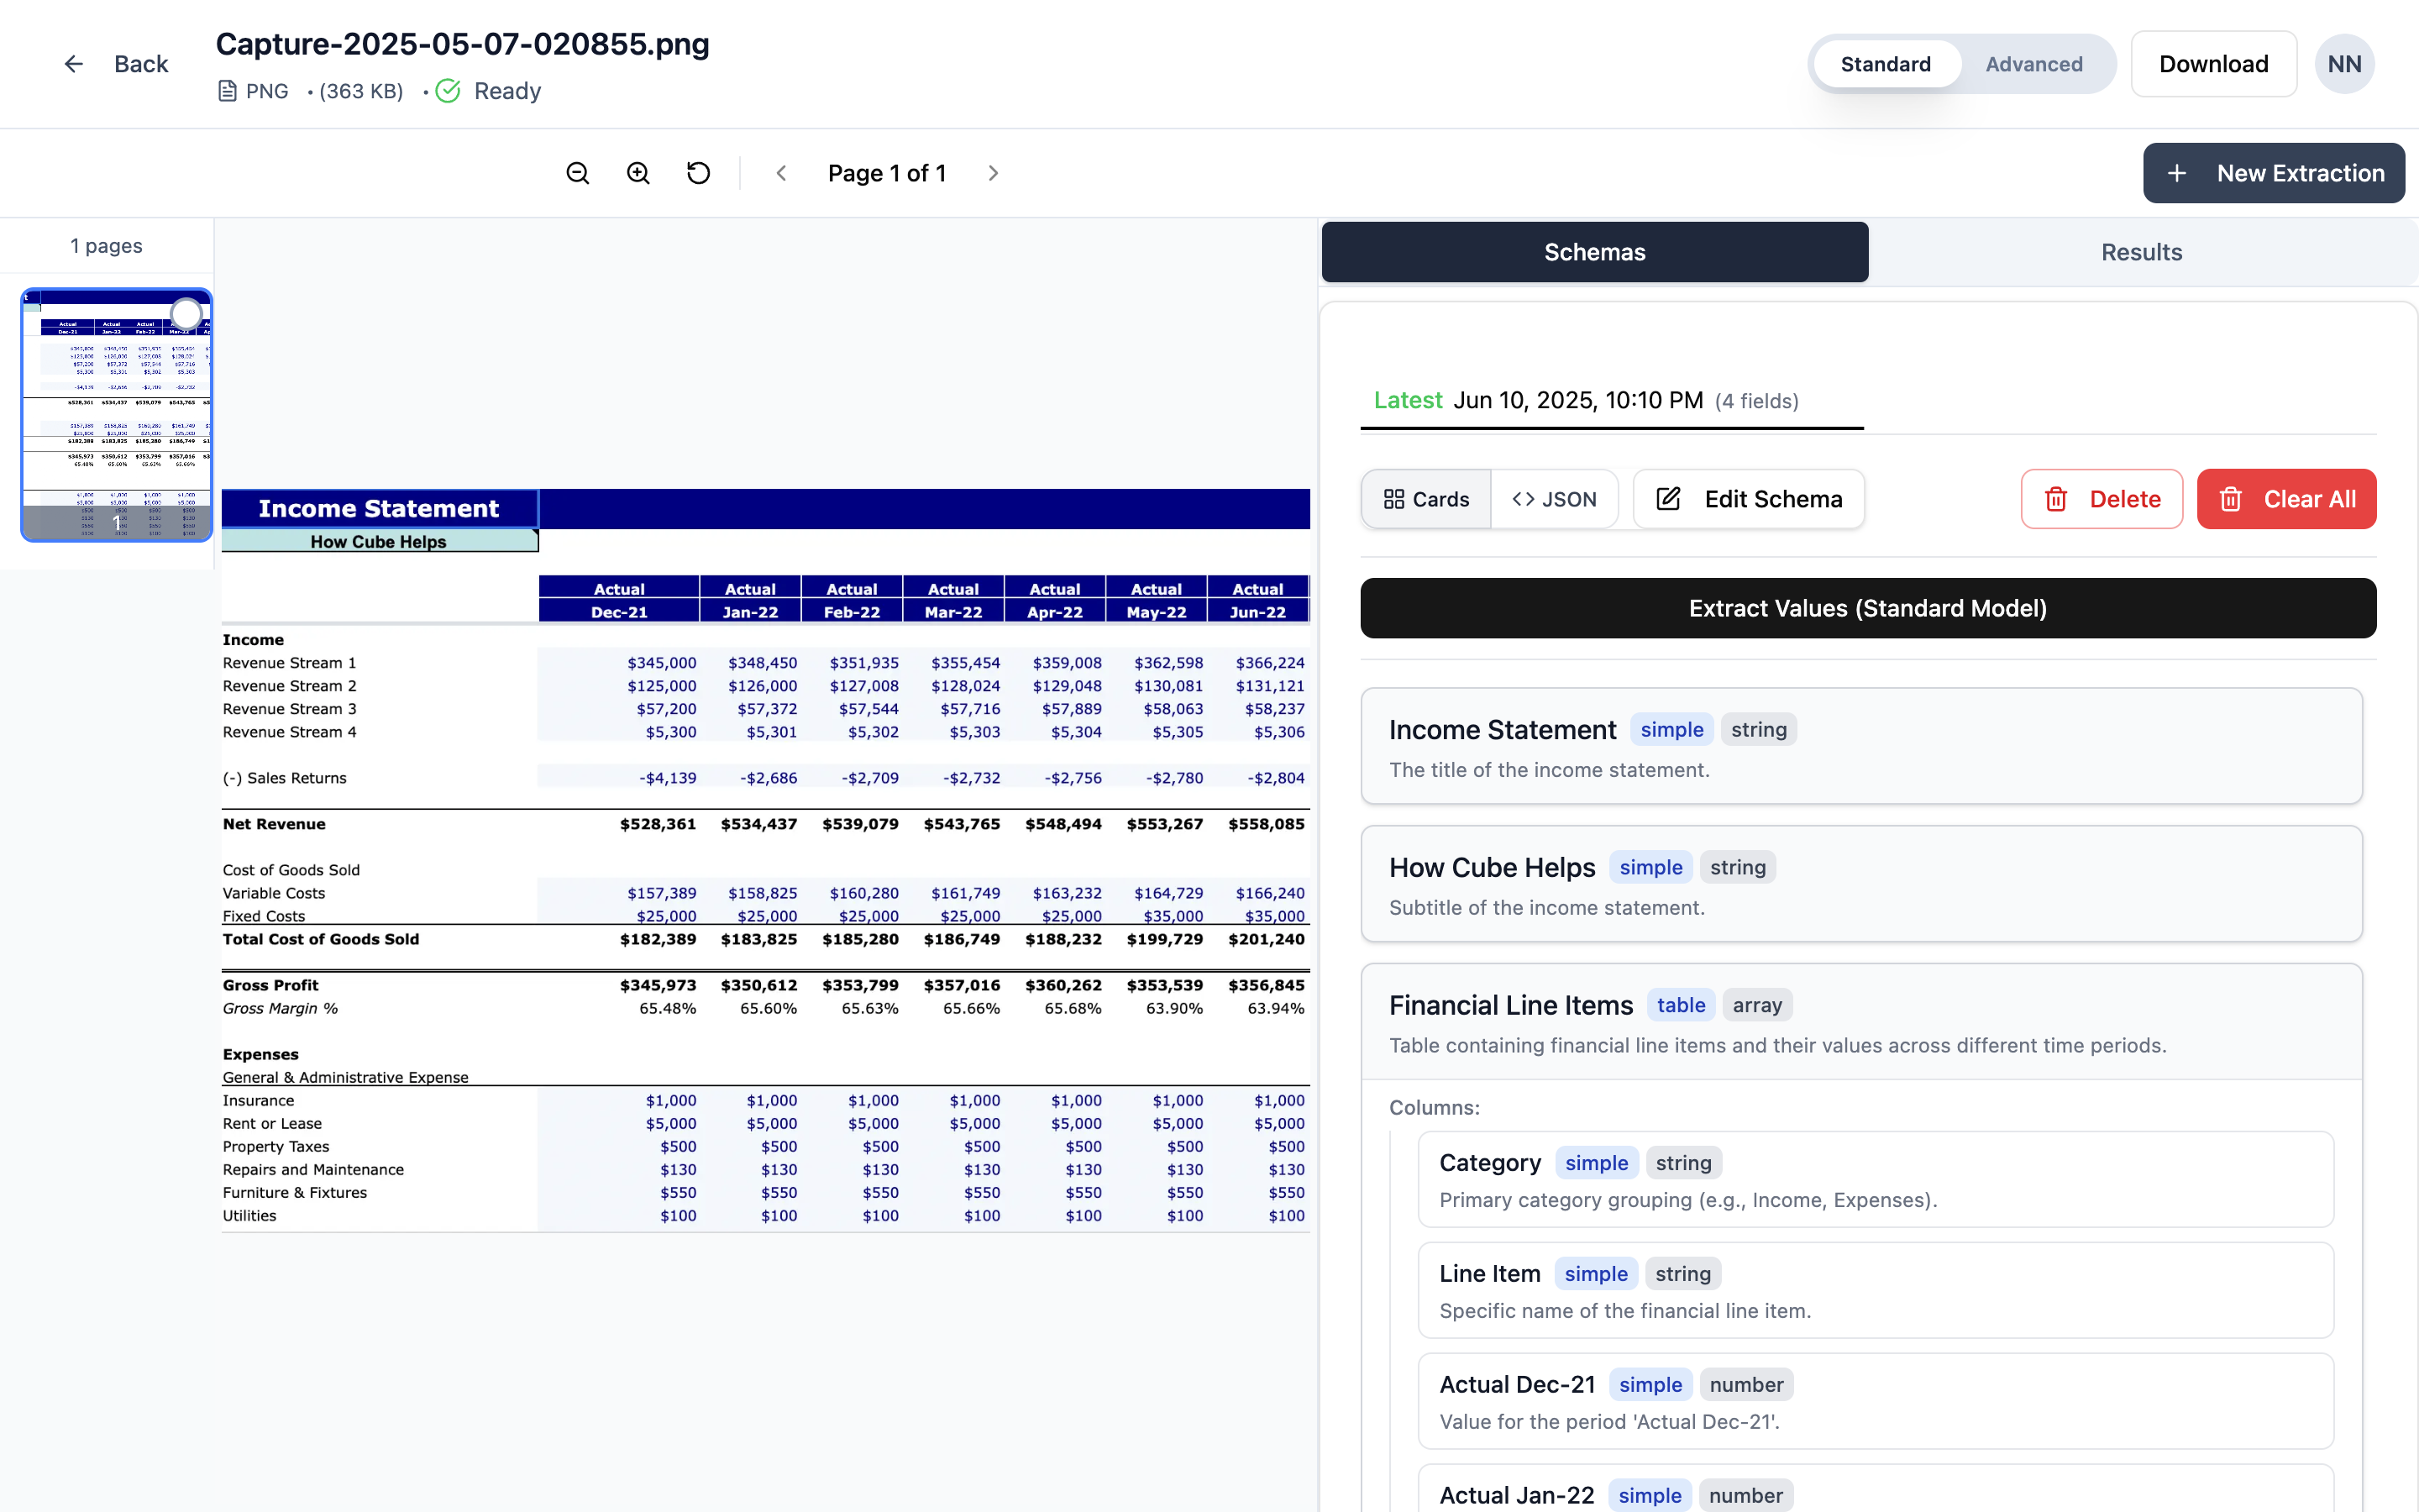Click the Delete button with trash icon
This screenshot has height=1512, width=2419.
tap(2102, 499)
